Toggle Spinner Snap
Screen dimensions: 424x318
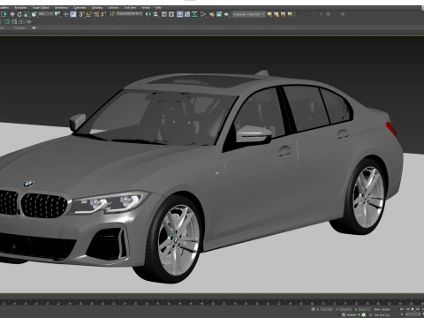[103, 14]
